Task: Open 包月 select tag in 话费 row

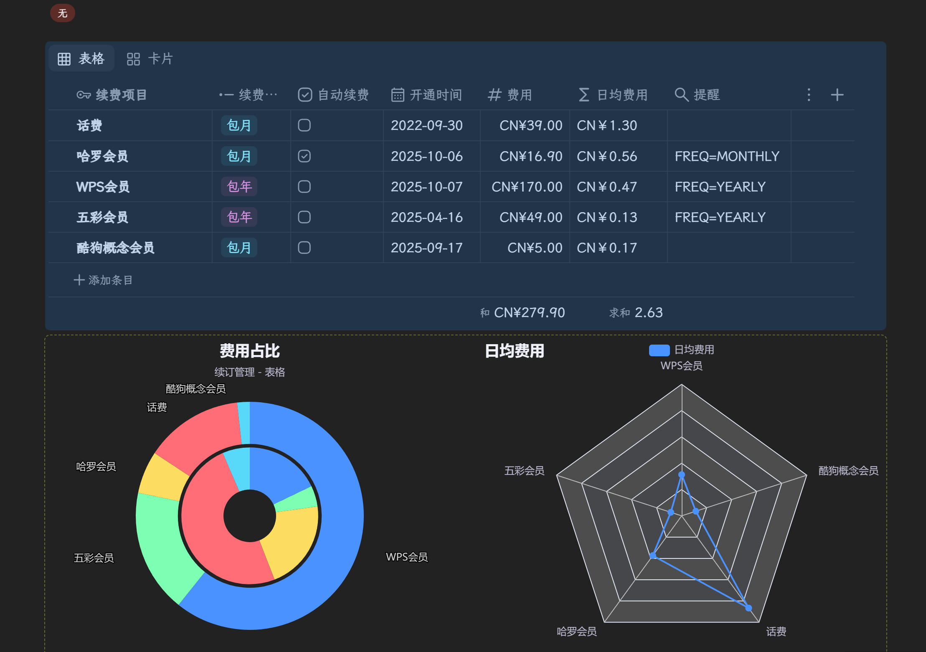Action: click(x=239, y=125)
